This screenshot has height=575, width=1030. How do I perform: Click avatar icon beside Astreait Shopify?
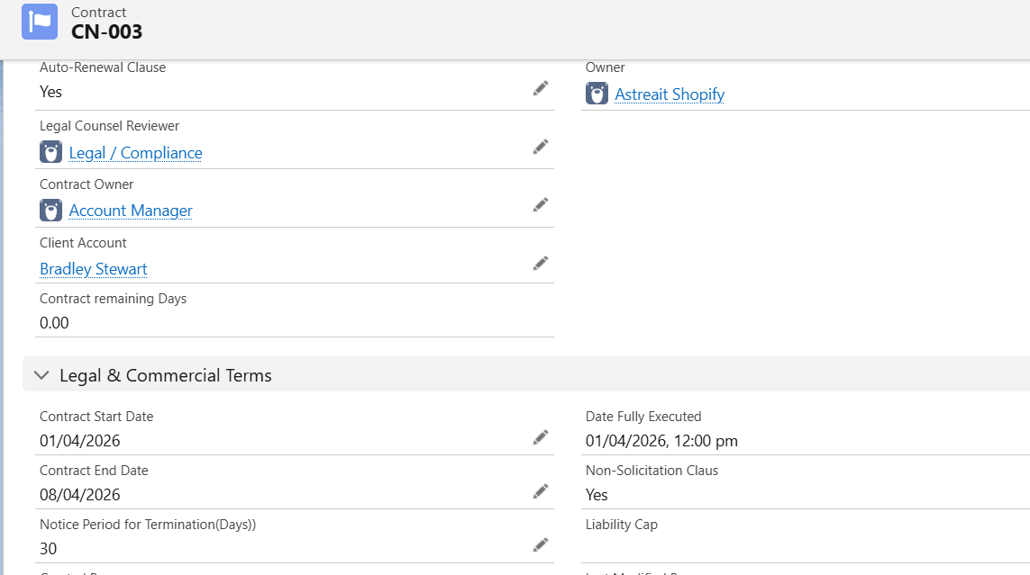[597, 94]
